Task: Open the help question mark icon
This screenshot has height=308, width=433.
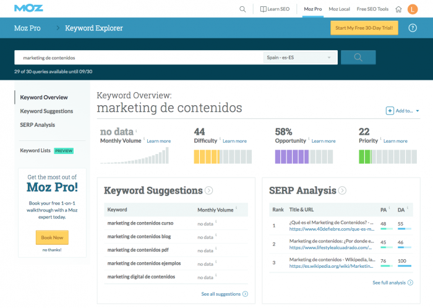Action: pyautogui.click(x=413, y=28)
